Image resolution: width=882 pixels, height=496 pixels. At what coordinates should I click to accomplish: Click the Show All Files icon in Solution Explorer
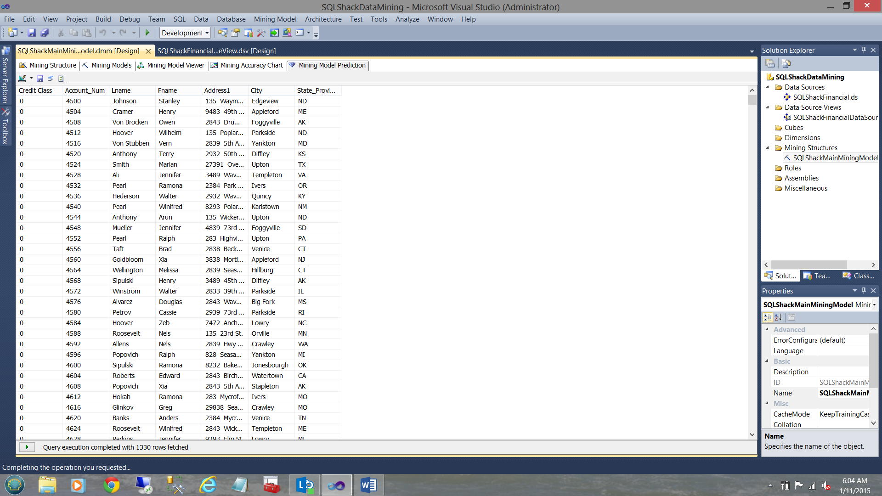click(x=786, y=63)
